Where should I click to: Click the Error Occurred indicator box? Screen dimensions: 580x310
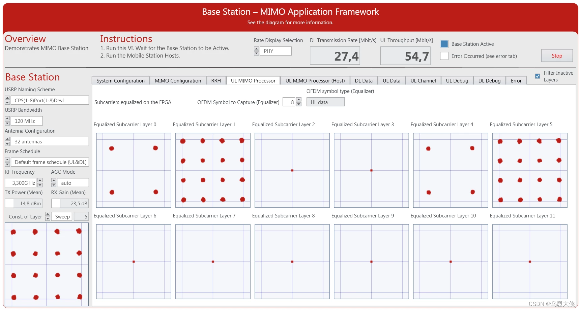pyautogui.click(x=444, y=56)
